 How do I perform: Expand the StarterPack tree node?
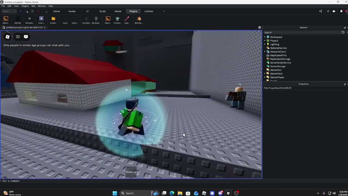(265, 73)
